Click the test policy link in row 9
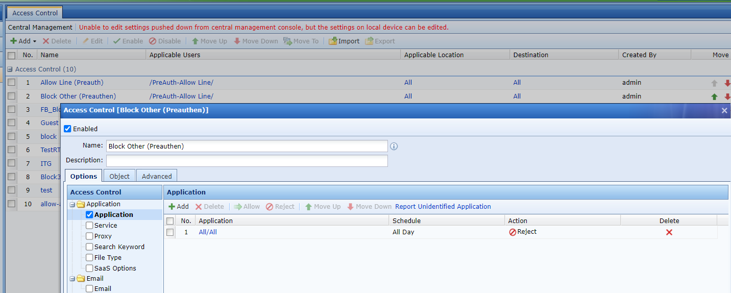Viewport: 731px width, 293px height. coord(46,190)
